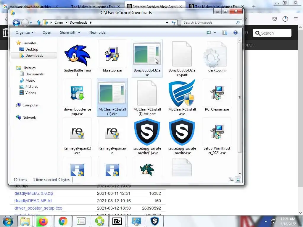303x227 pixels.
Task: Open address bar history dropdown
Action: (167, 22)
